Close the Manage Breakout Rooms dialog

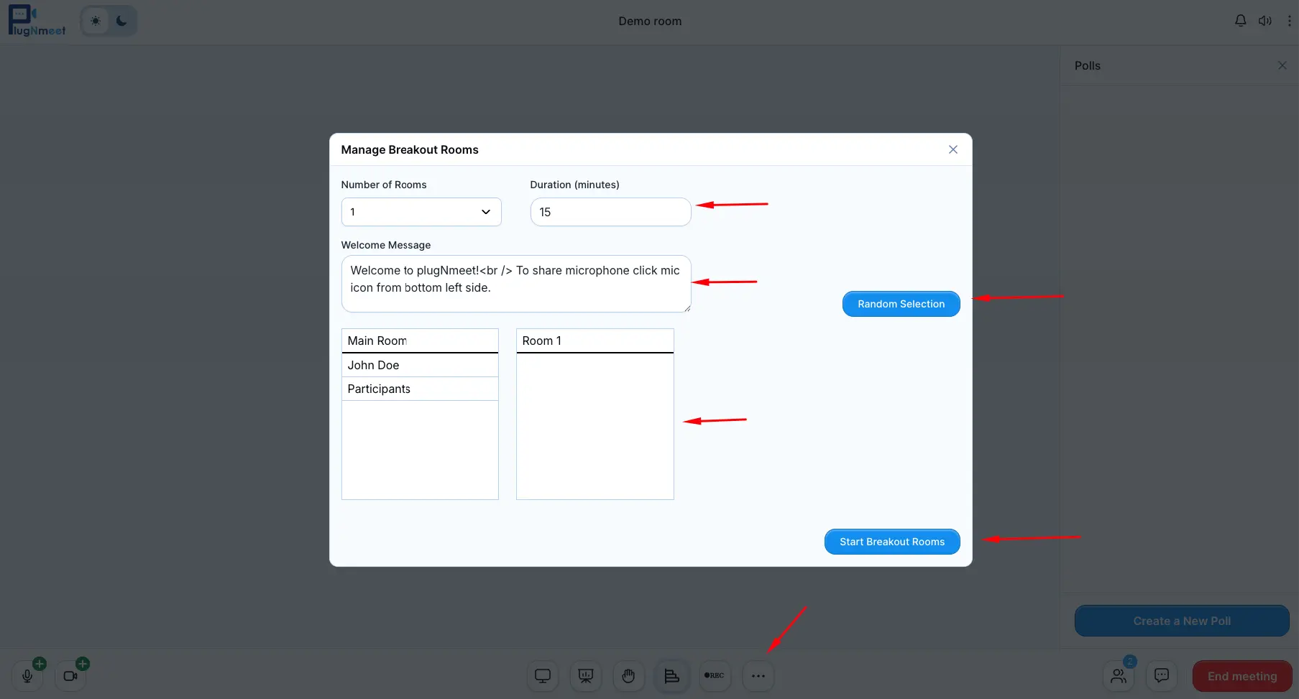point(953,149)
